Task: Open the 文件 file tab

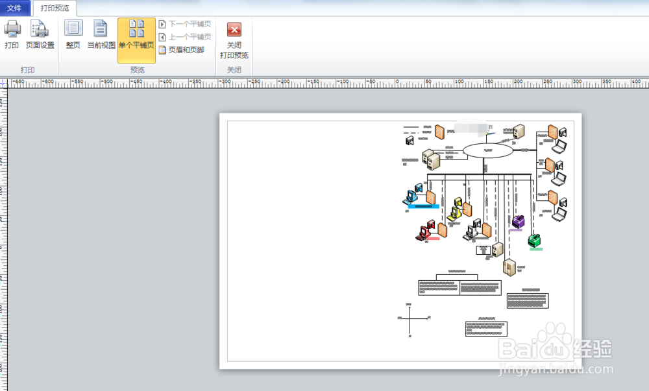Action: pos(15,8)
